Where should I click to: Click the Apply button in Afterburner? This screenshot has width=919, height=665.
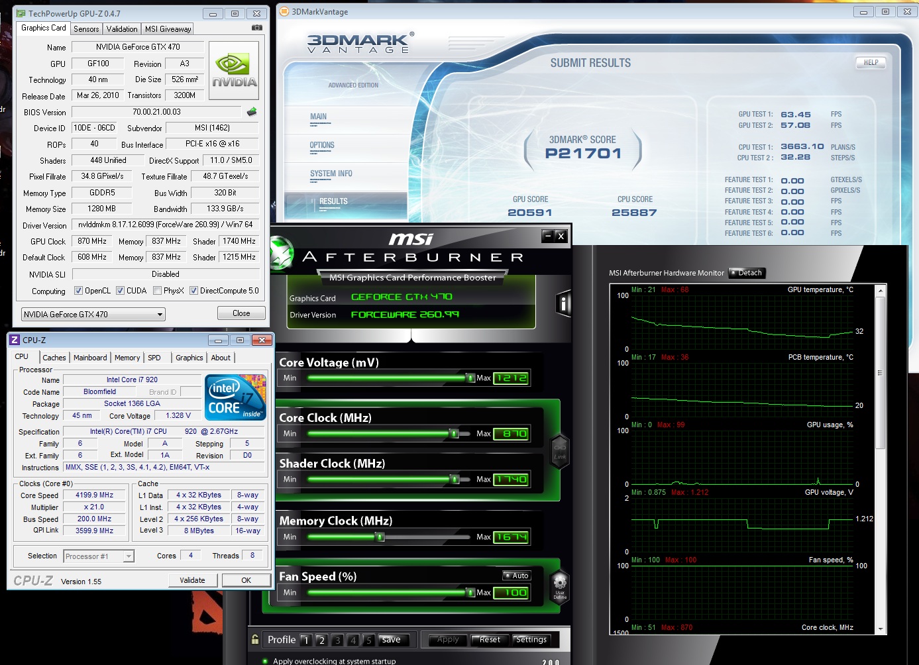(x=447, y=640)
